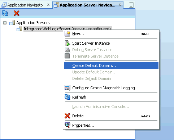Click the Ctrl-N shortcut text
174x140 pixels.
coord(144,34)
